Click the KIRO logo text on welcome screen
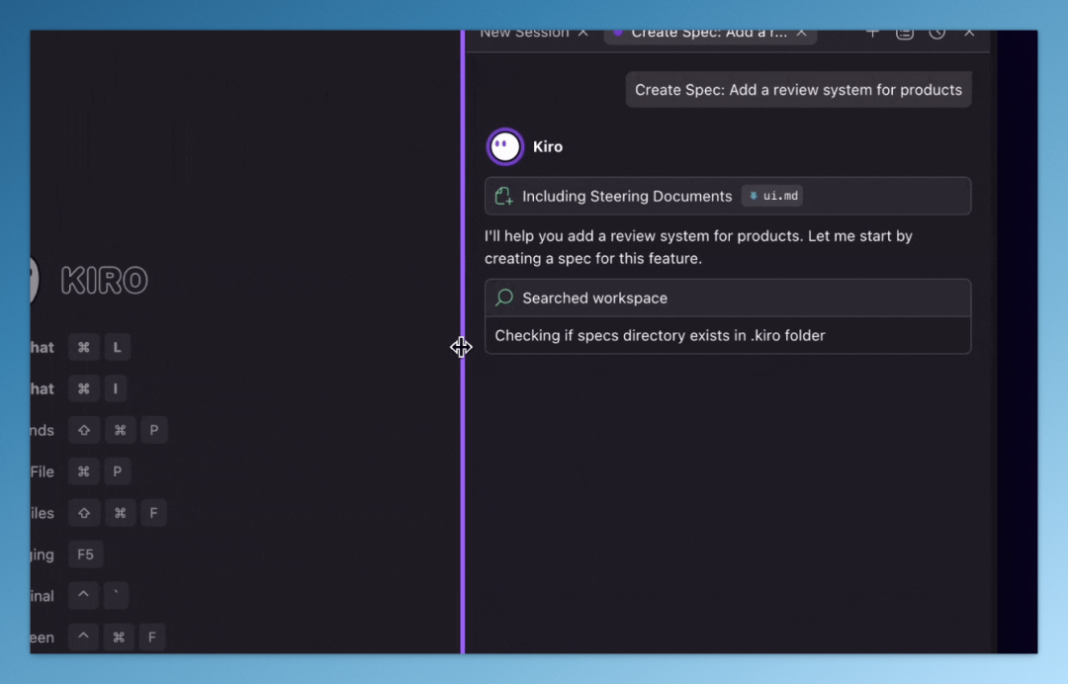This screenshot has width=1068, height=684. (104, 281)
